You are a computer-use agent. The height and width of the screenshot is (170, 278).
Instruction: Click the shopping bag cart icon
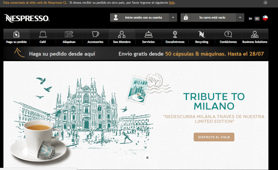[186, 18]
